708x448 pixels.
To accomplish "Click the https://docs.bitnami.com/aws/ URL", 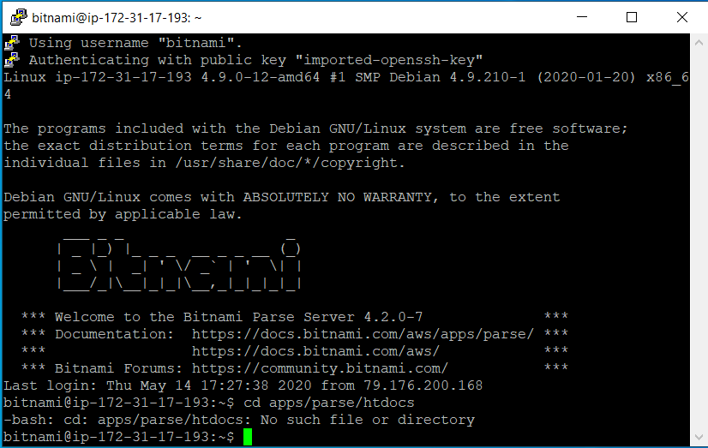I will click(315, 351).
